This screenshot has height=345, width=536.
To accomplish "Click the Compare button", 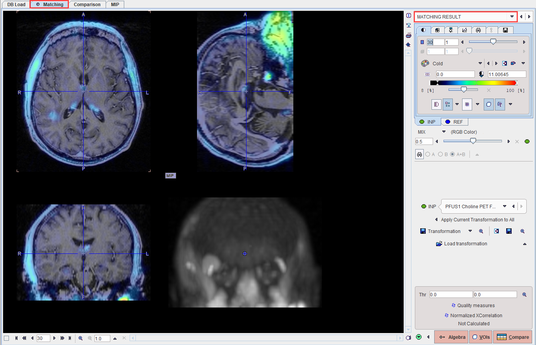I will click(x=512, y=337).
